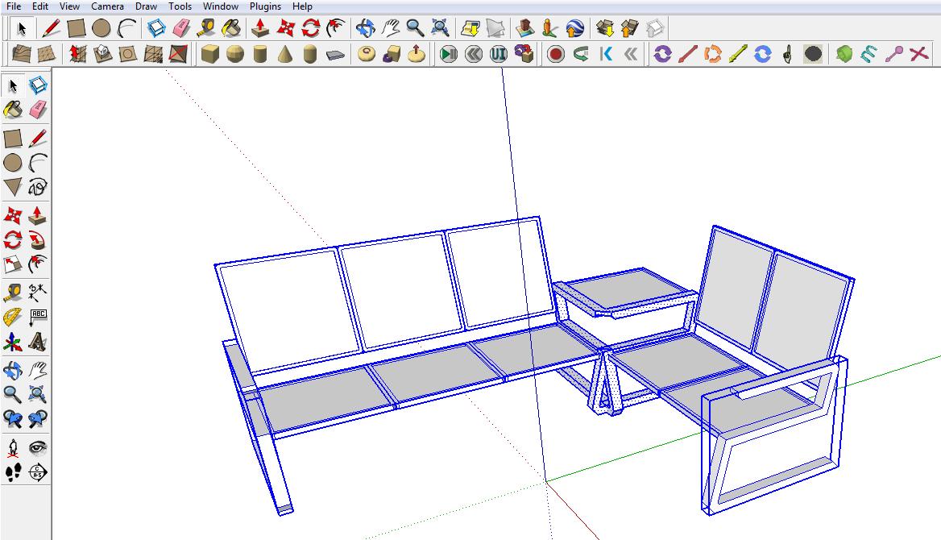Open the Plugins menu
Viewport: 941px width, 540px height.
[264, 6]
